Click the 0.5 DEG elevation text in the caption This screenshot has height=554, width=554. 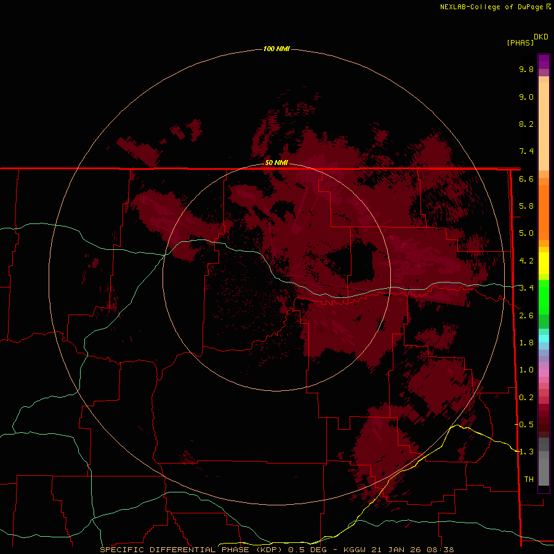pos(307,550)
